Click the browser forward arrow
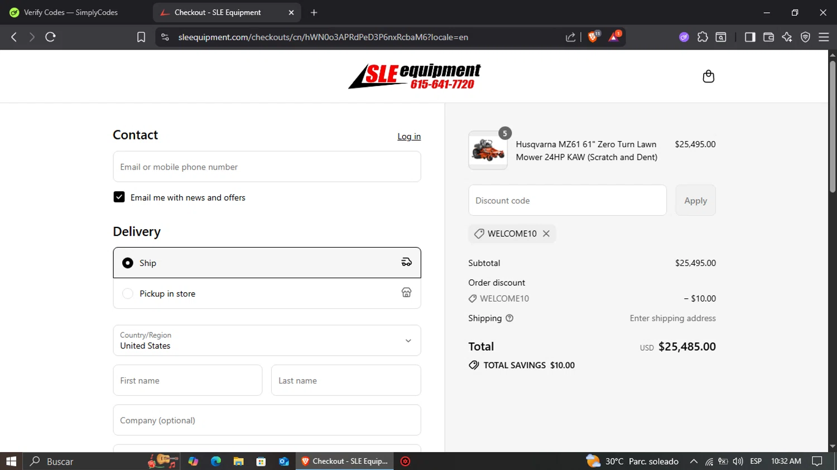This screenshot has width=837, height=470. 32,37
